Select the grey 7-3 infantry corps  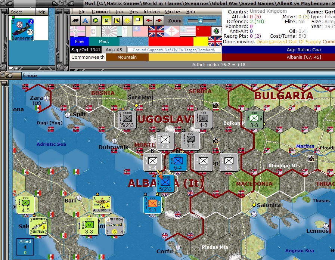click(x=203, y=162)
